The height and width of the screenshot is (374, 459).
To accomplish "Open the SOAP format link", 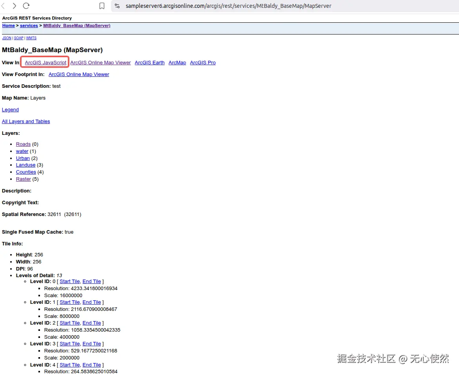I will pyautogui.click(x=19, y=38).
